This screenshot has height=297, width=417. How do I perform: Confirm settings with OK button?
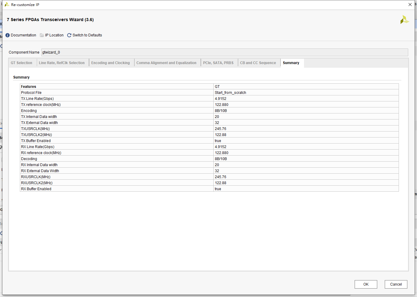pos(366,284)
